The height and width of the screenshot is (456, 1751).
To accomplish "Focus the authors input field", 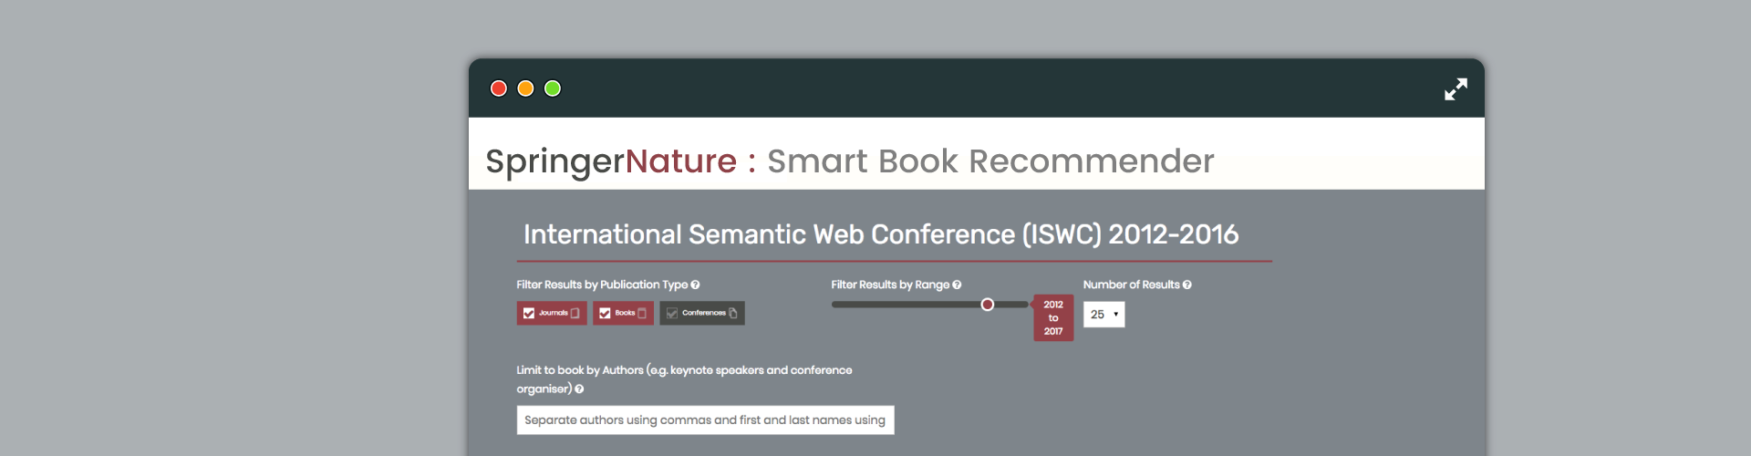I will pos(705,420).
